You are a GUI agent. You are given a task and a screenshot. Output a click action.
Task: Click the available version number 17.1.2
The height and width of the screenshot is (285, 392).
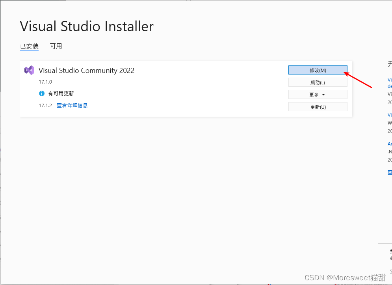[x=45, y=105]
